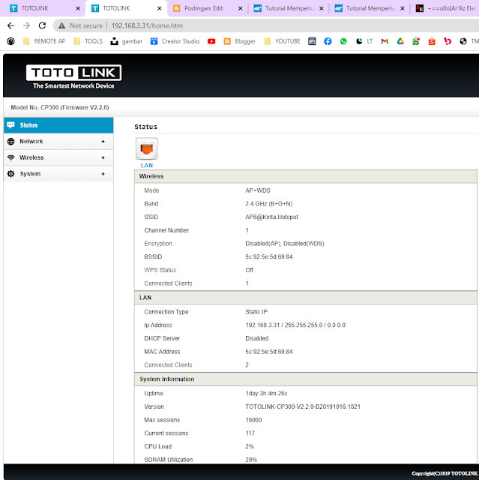The width and height of the screenshot is (479, 480).
Task: Click the TOTOLINK logo
Action: click(73, 76)
